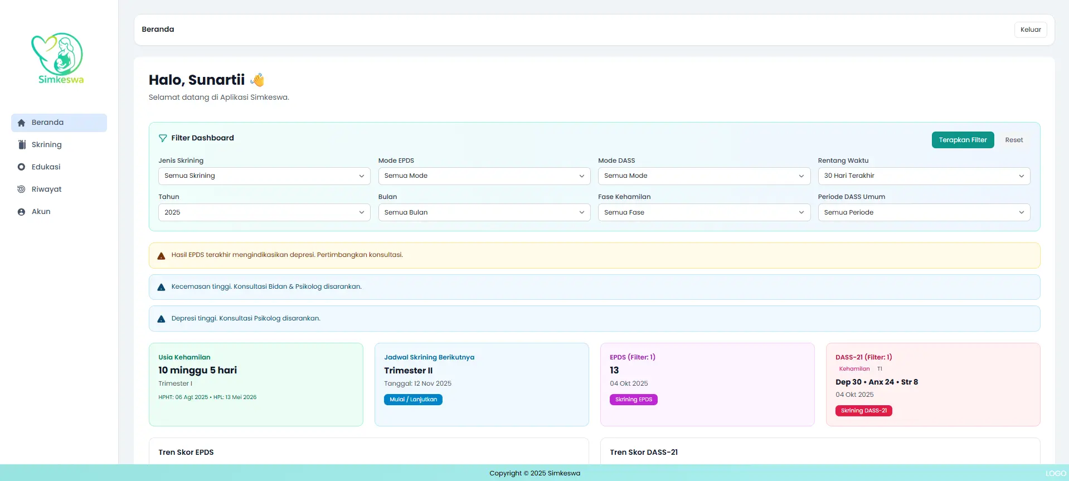The image size is (1069, 481).
Task: Click the Akun user icon
Action: pos(21,212)
